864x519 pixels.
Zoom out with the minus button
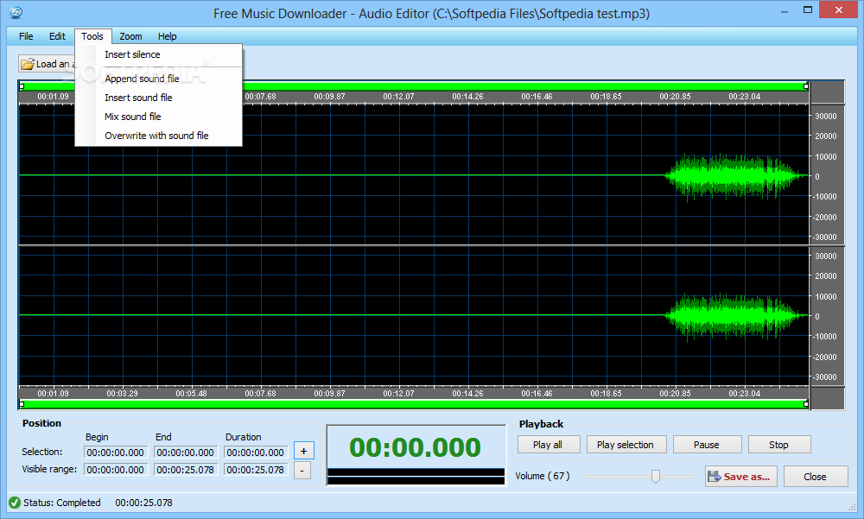tap(302, 470)
